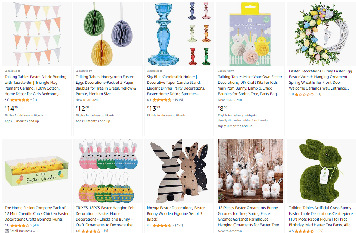Open the 515 reviews link for candlestick
The height and width of the screenshot is (233, 356).
179,100
